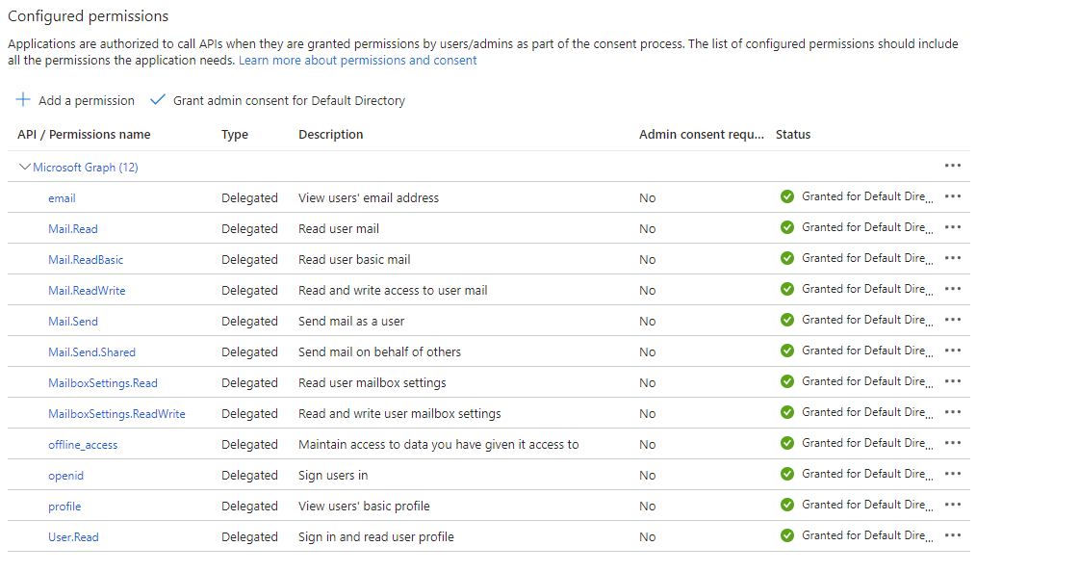The height and width of the screenshot is (572, 1079).
Task: Click 'Send mail on behalf of others' text
Action: click(x=380, y=351)
